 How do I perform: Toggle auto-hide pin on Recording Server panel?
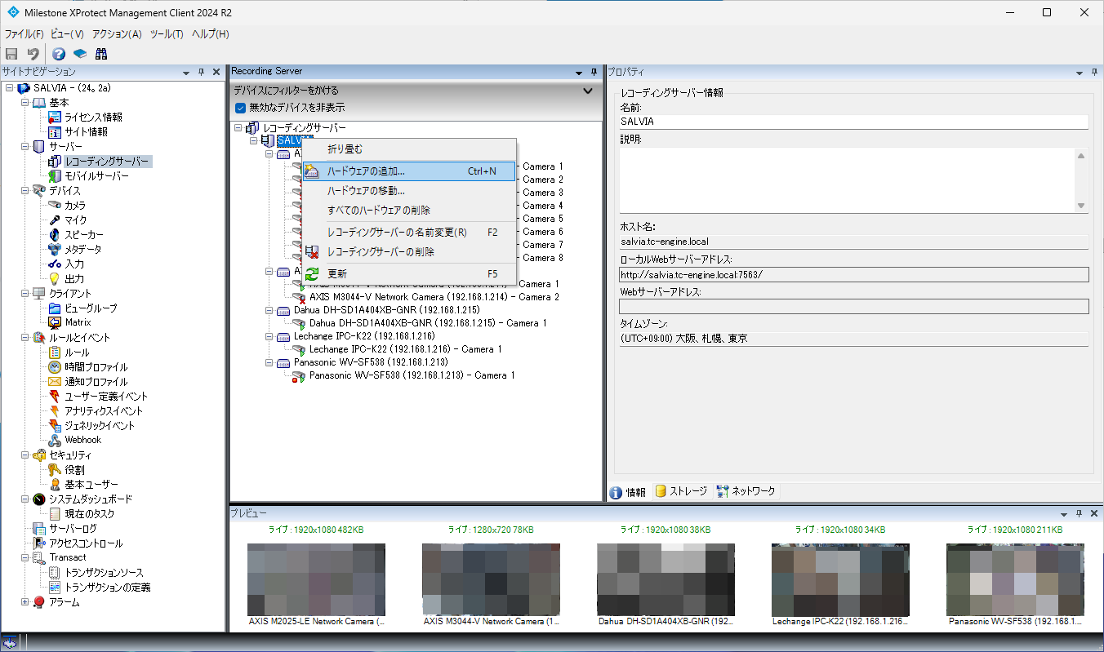[x=594, y=72]
